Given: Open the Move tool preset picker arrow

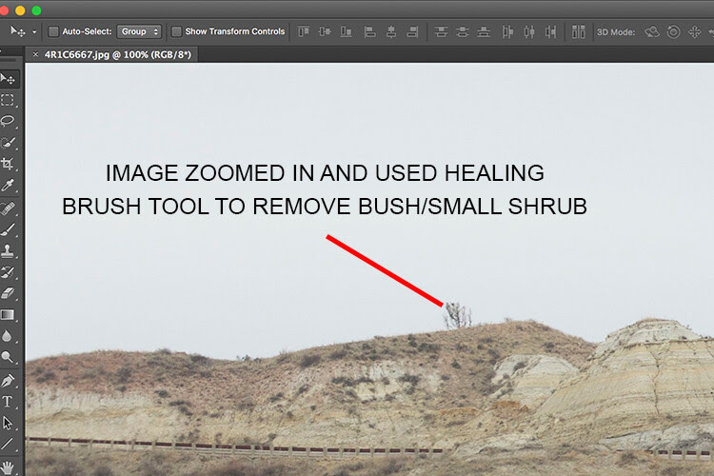Looking at the screenshot, I should click(34, 31).
